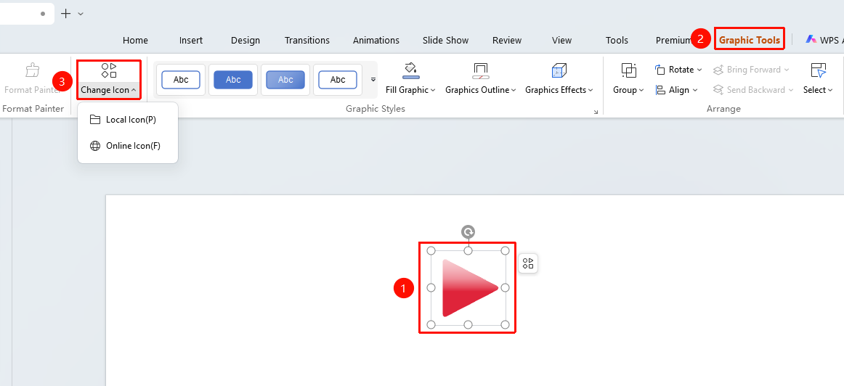
Task: Apply the fourth white Abc style
Action: 338,80
